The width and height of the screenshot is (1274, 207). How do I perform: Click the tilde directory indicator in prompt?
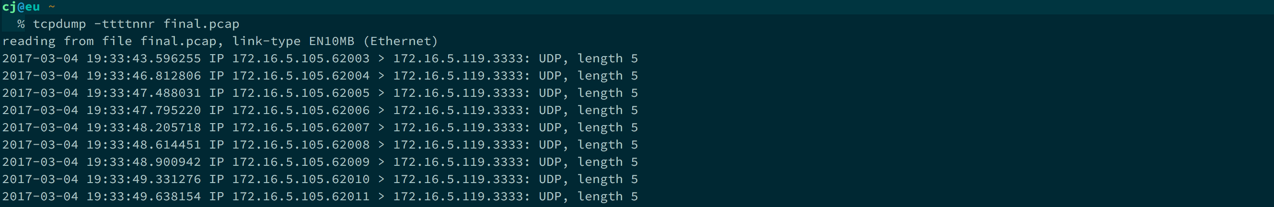(51, 7)
